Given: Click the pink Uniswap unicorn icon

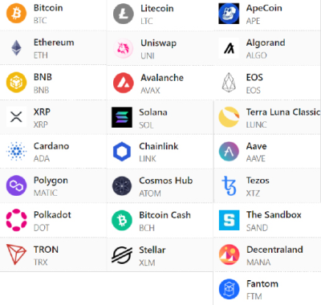Looking at the screenshot, I should point(123,48).
